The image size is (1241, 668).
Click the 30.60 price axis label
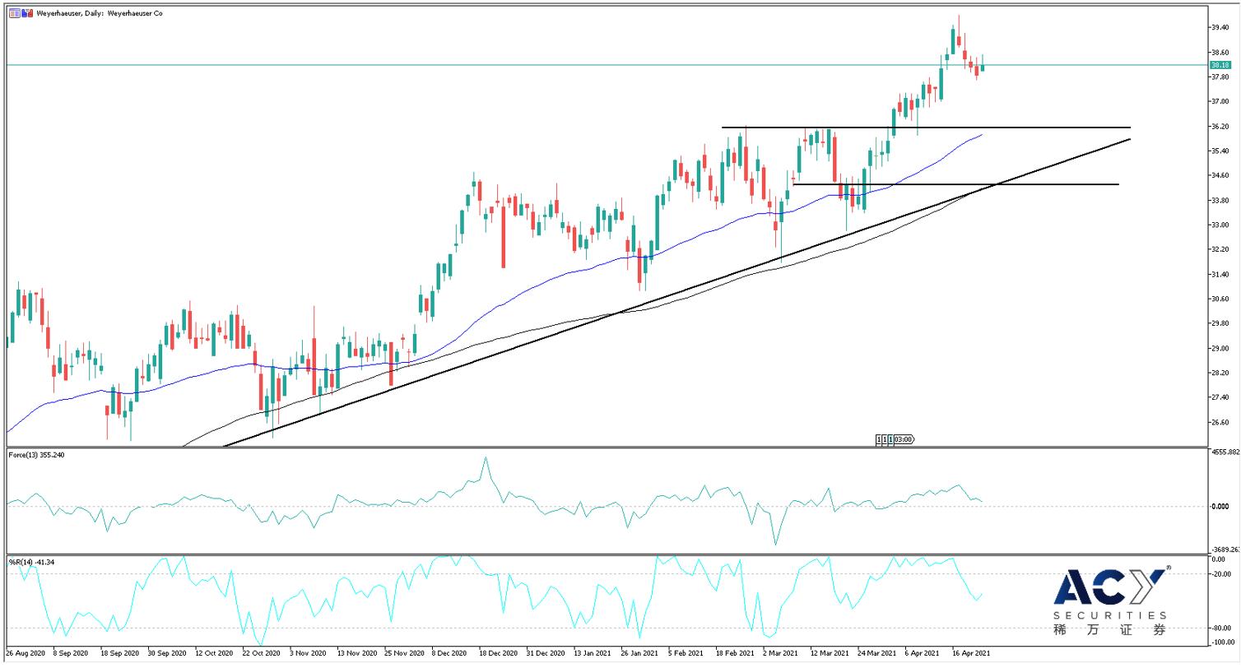[1220, 299]
